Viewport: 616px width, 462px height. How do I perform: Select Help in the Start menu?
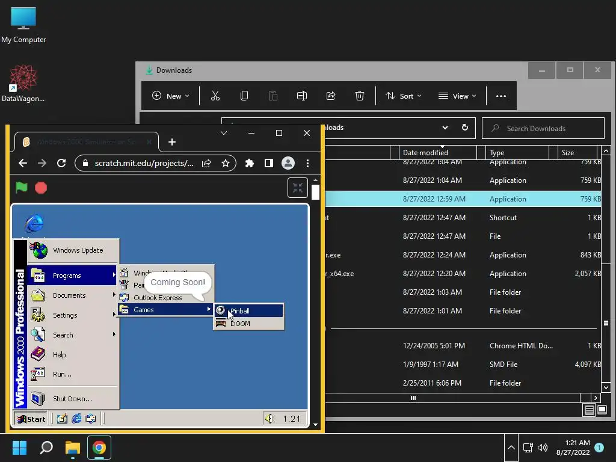coord(73,354)
